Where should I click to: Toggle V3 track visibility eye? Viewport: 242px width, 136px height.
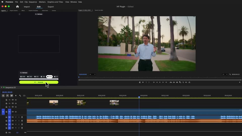(16, 104)
